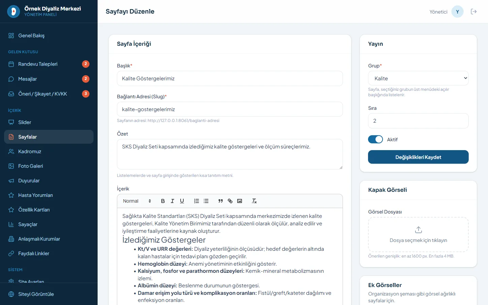Viewport: 488px width, 305px height.
Task: Open Özellik Kartları section
Action: pos(49,210)
